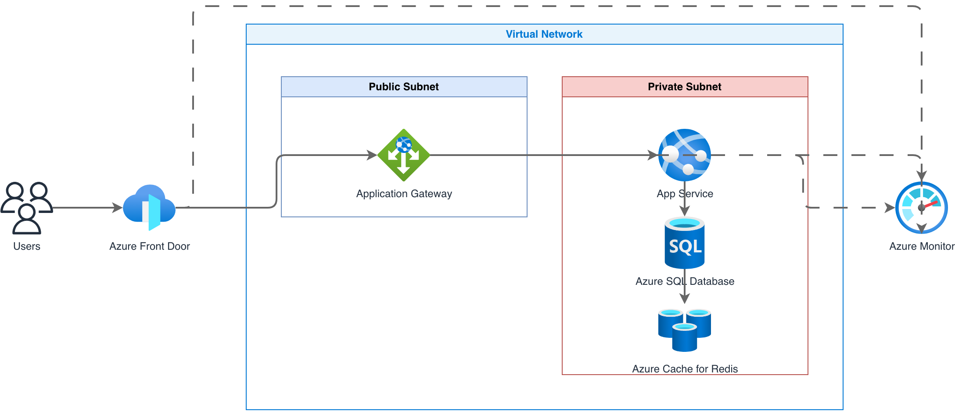Click the "Users" text label

(27, 246)
